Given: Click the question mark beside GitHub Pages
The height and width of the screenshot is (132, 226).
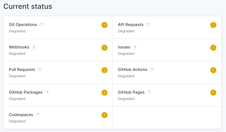Looking at the screenshot, I should click(x=149, y=92).
